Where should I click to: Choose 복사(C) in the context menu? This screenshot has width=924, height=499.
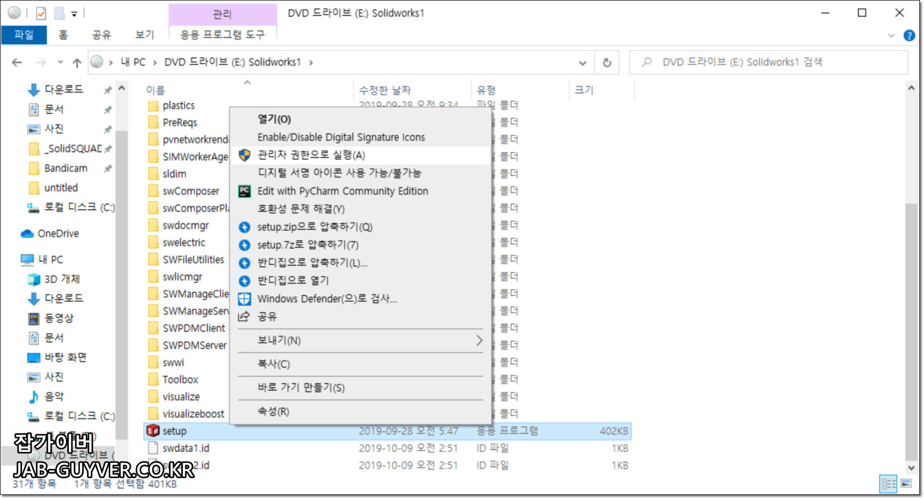coord(360,364)
